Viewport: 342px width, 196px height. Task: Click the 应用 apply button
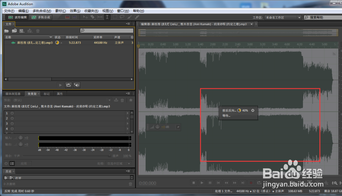(24, 164)
